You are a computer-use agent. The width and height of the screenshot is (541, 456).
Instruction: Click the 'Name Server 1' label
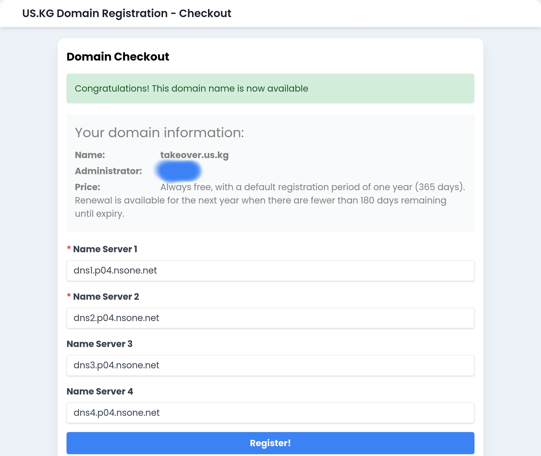coord(105,249)
